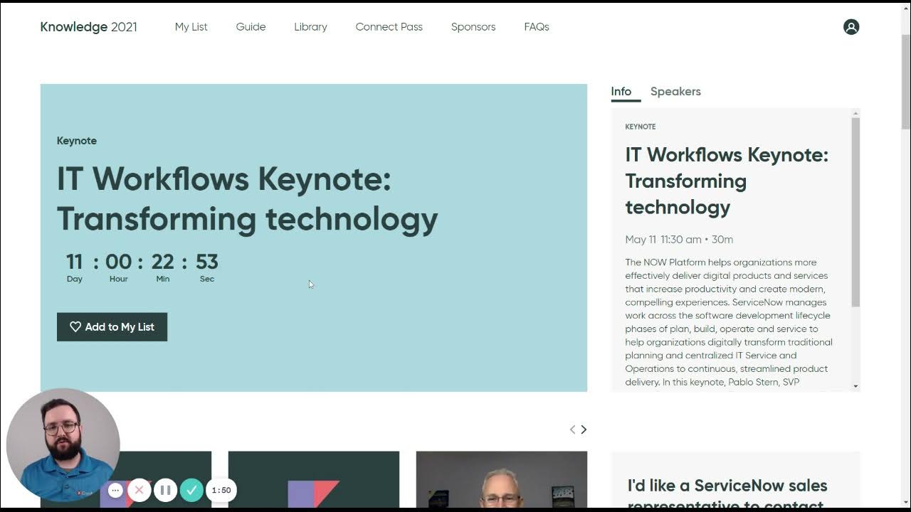
Task: Finish recording with green checkmark
Action: click(x=191, y=490)
